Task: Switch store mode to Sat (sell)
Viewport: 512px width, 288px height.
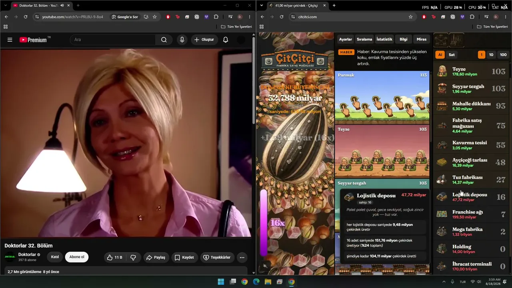Action: (x=452, y=55)
